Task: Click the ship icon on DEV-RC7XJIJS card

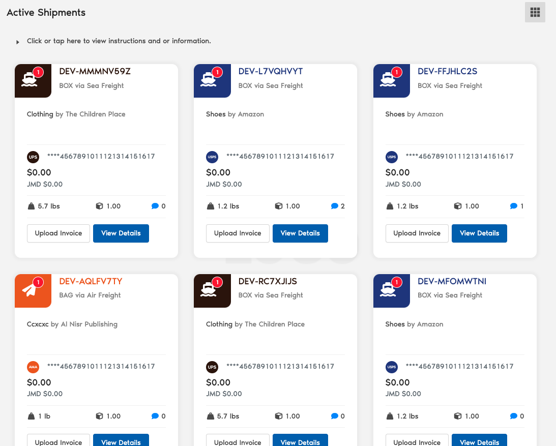Action: pyautogui.click(x=208, y=290)
